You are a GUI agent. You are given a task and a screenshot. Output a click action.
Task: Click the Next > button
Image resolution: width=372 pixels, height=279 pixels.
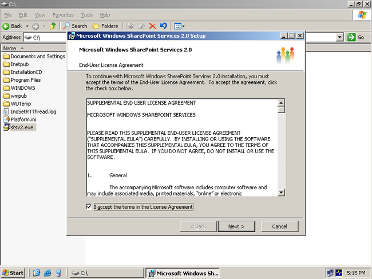click(x=236, y=226)
